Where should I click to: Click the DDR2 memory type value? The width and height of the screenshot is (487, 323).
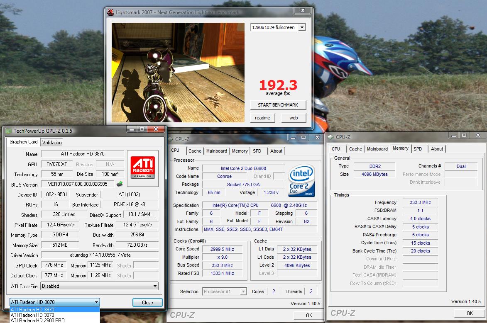click(375, 166)
